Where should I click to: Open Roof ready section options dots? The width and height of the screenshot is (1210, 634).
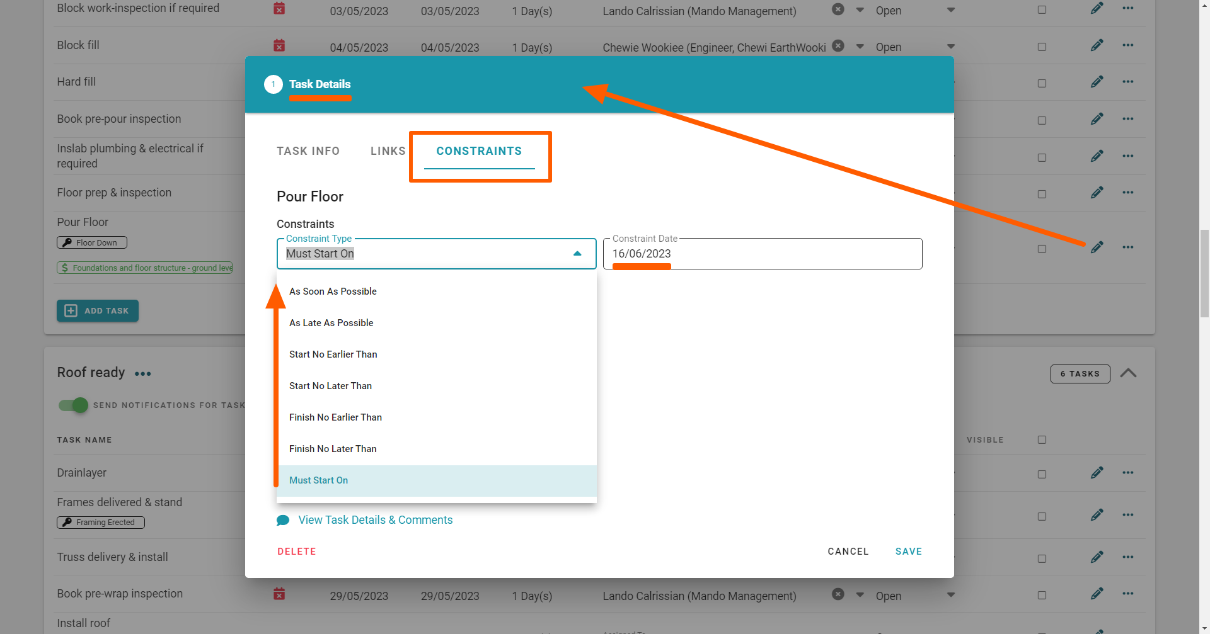(x=143, y=374)
